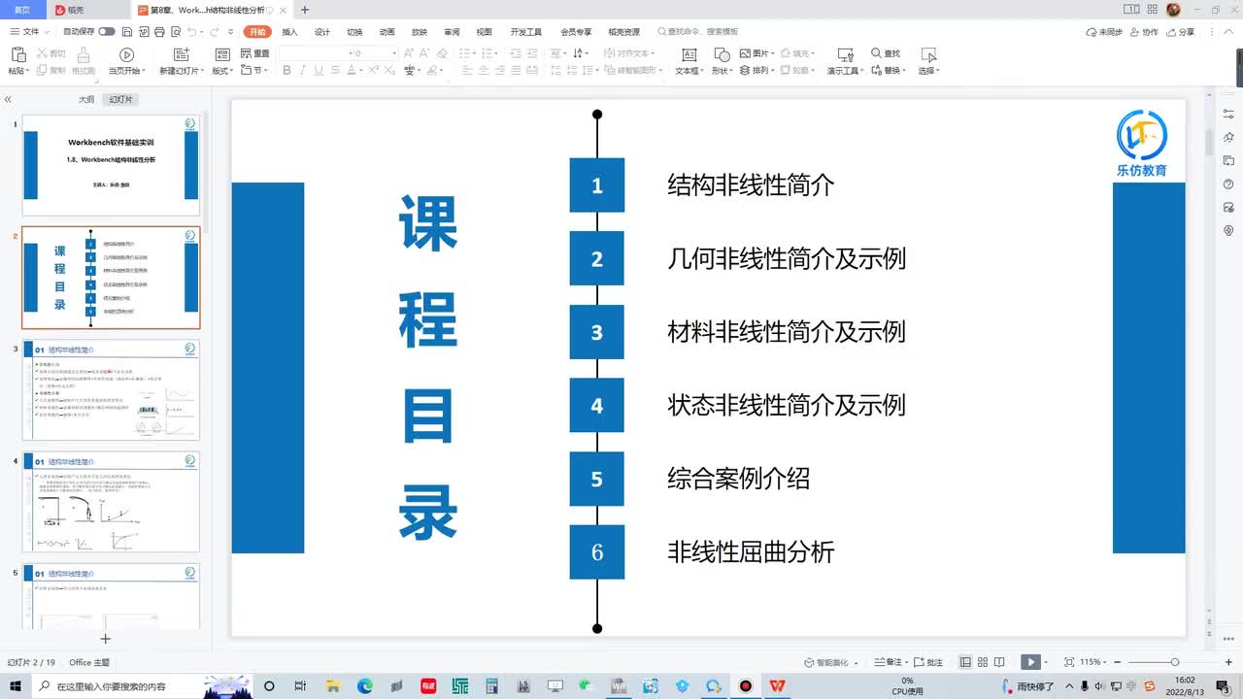Click zoom in plus button
The image size is (1243, 699).
tap(1229, 662)
